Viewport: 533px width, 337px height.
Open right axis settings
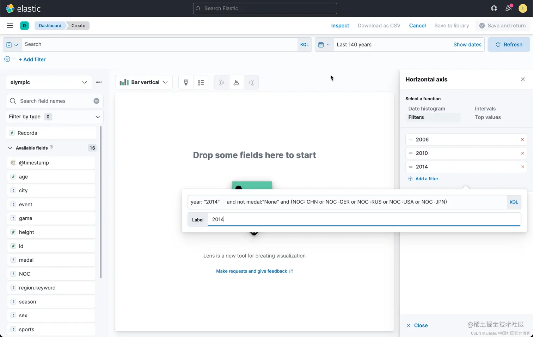251,82
